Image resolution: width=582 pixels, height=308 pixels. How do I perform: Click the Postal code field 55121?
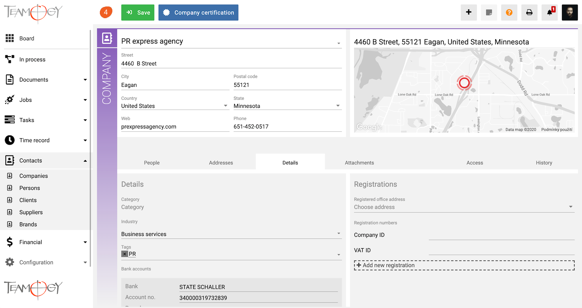click(287, 85)
